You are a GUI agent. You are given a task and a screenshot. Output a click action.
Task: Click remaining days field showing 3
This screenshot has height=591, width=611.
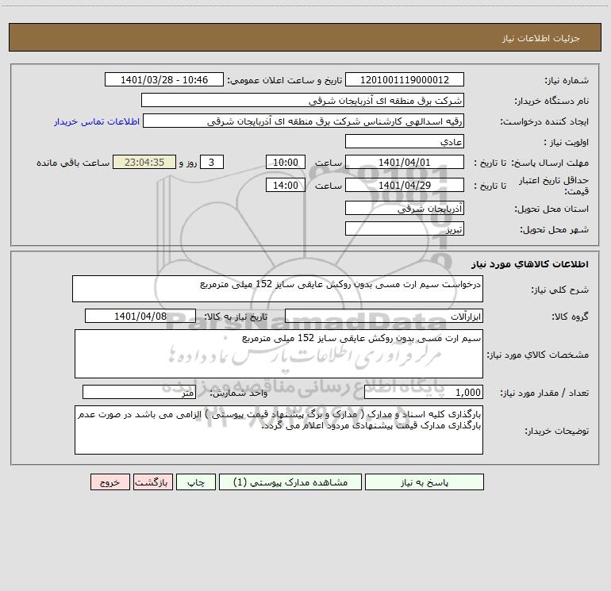click(x=212, y=162)
